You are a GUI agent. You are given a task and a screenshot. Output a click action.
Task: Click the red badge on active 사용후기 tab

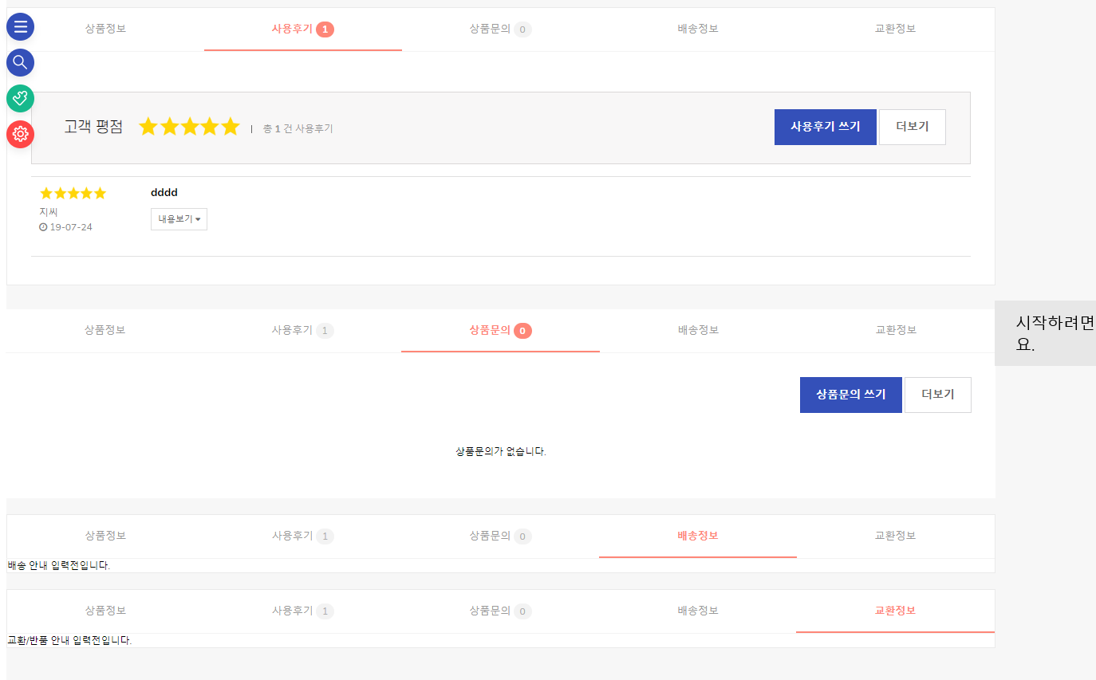tap(325, 29)
